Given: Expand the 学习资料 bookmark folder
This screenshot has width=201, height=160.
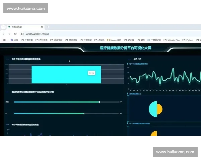Looking at the screenshot, I should [x=71, y=40].
